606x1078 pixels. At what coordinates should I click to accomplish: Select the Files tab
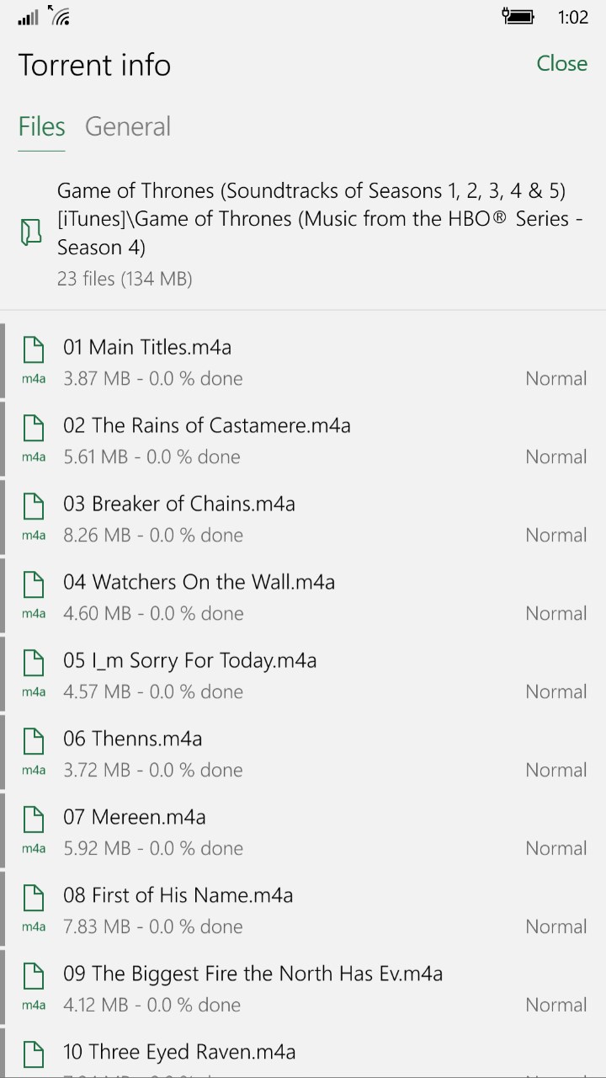click(x=41, y=127)
